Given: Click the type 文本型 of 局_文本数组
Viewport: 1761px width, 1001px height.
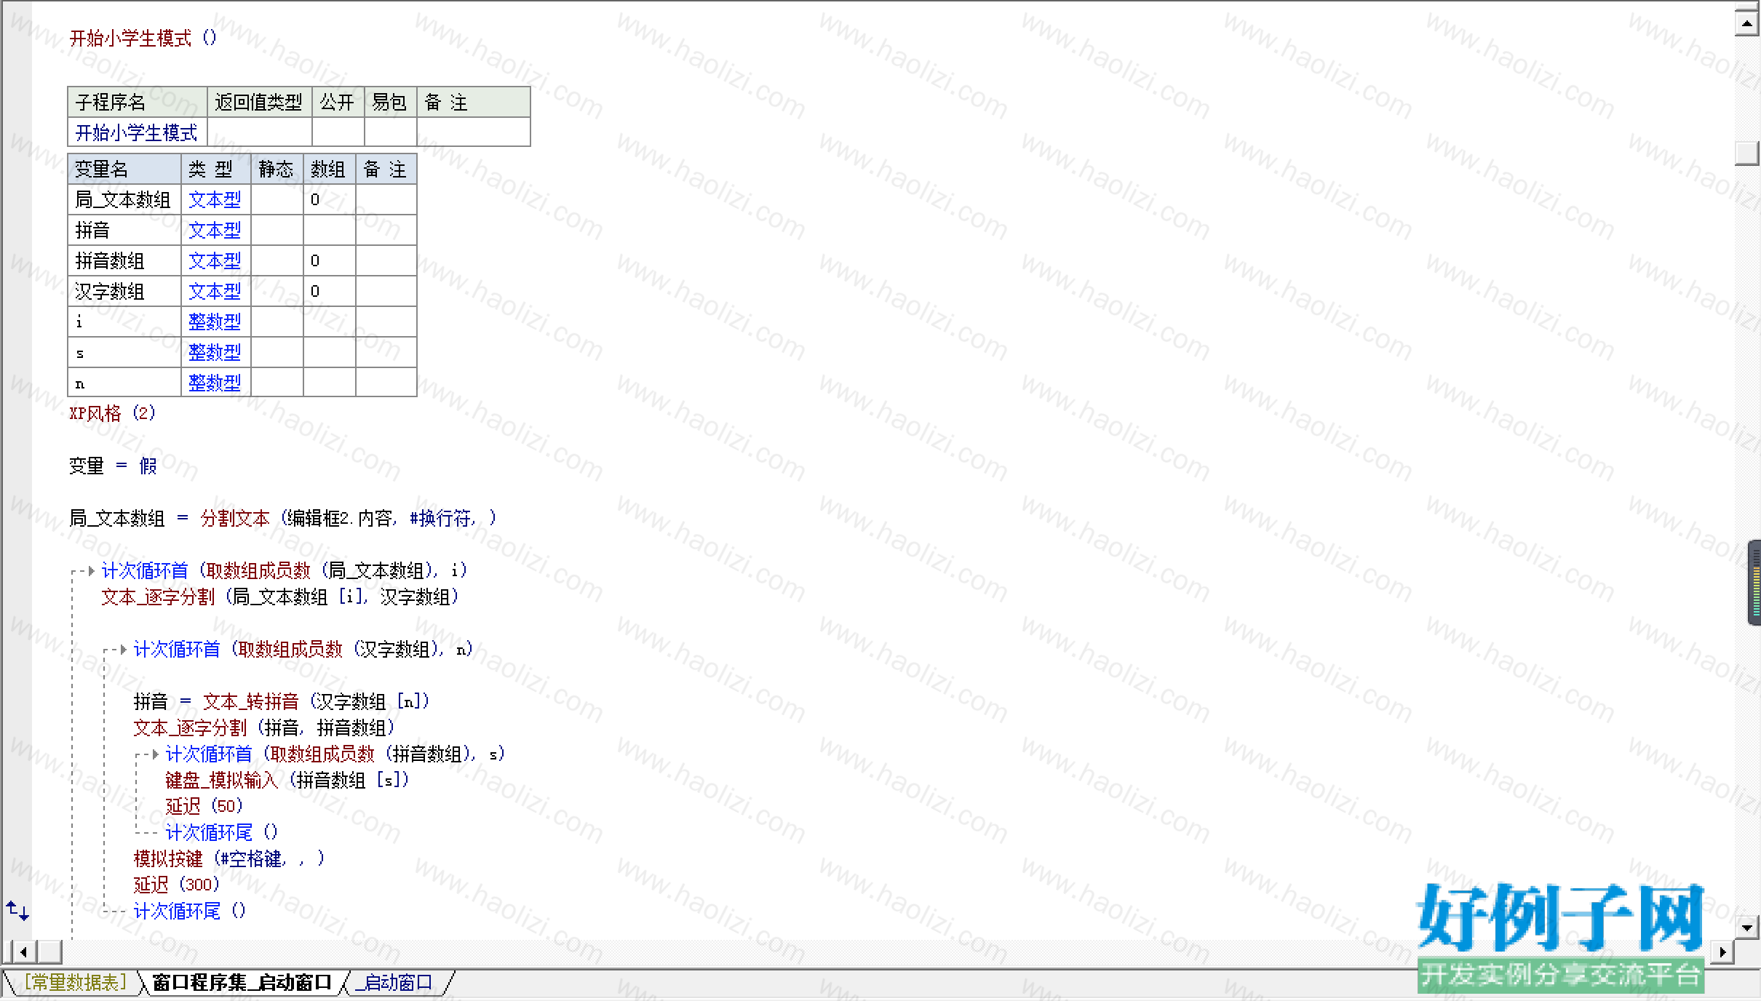Looking at the screenshot, I should [215, 199].
